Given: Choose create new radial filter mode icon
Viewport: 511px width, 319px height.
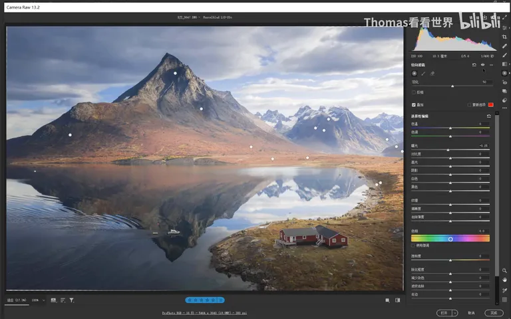Looking at the screenshot, I should pyautogui.click(x=415, y=74).
